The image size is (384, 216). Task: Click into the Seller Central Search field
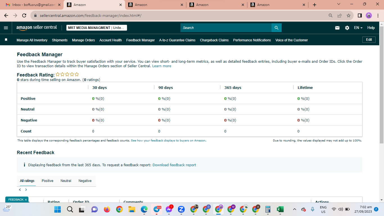(x=226, y=28)
